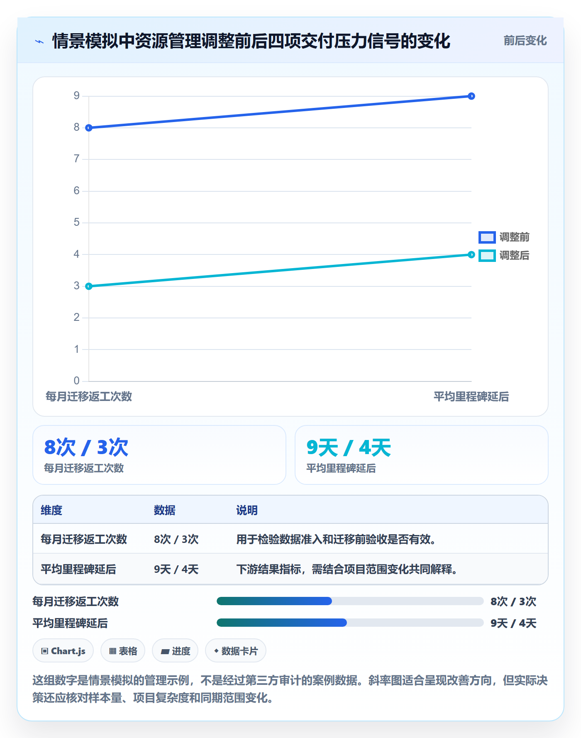
Task: Click the lightning icon beside the title
Action: coord(39,42)
